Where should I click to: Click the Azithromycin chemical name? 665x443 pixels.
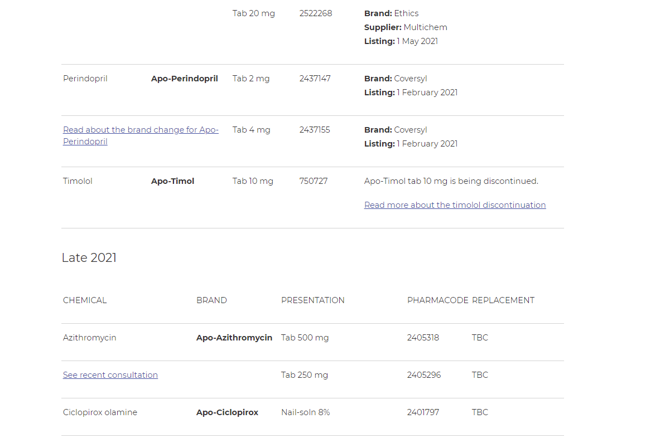[x=89, y=338]
